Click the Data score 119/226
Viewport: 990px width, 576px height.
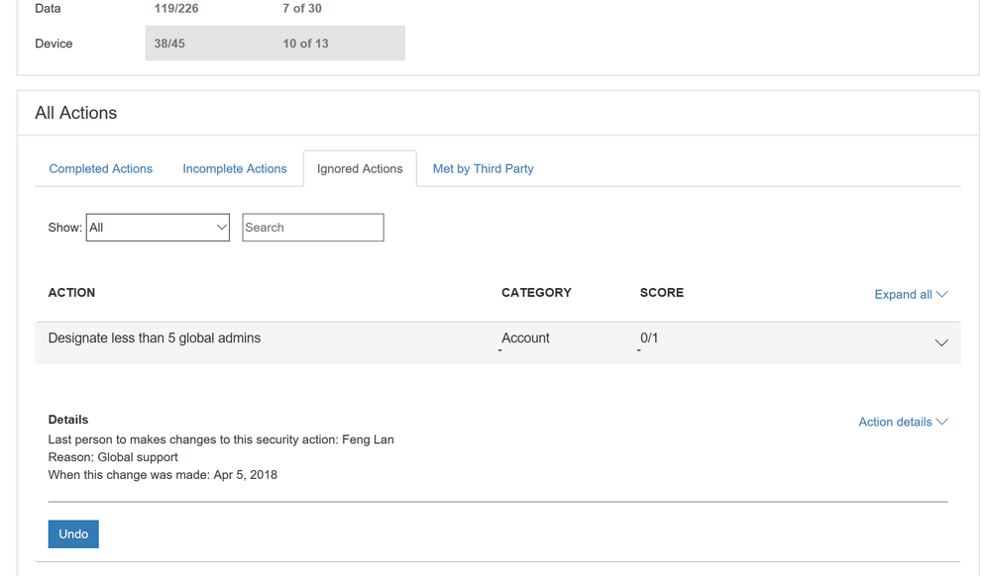pos(176,8)
